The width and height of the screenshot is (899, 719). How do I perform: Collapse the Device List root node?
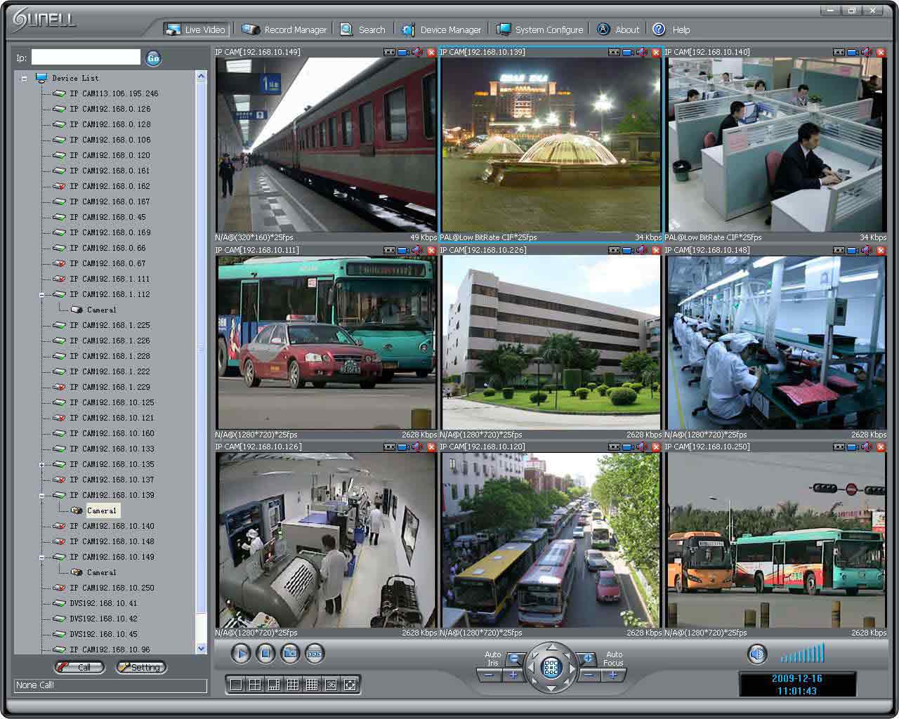24,78
